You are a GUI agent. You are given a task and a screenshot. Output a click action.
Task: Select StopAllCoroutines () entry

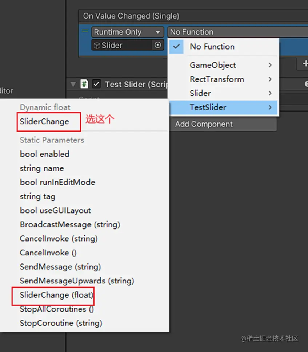[x=57, y=309]
